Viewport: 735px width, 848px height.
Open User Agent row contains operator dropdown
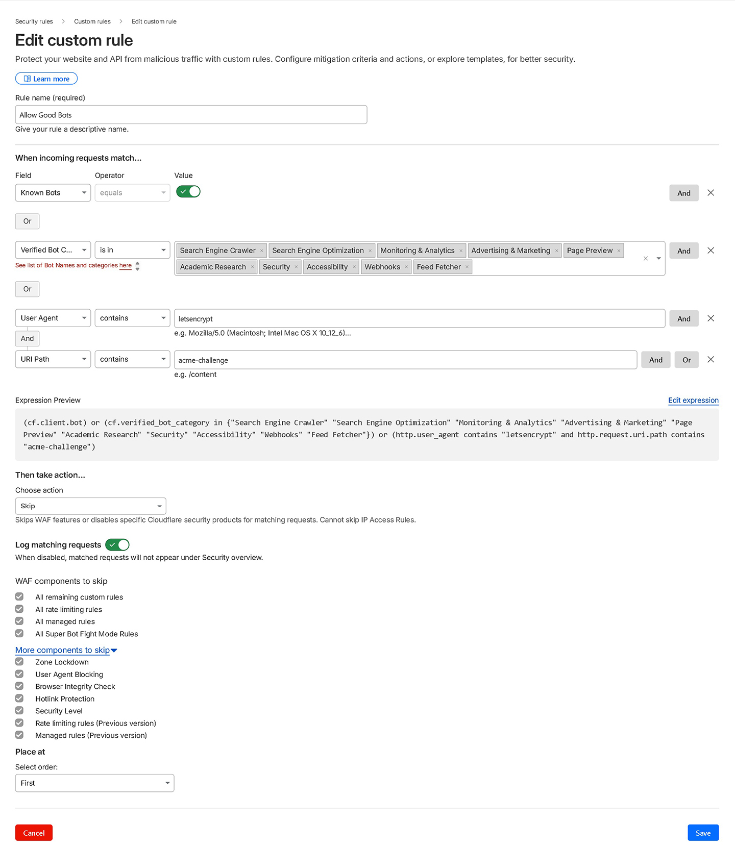pyautogui.click(x=132, y=318)
